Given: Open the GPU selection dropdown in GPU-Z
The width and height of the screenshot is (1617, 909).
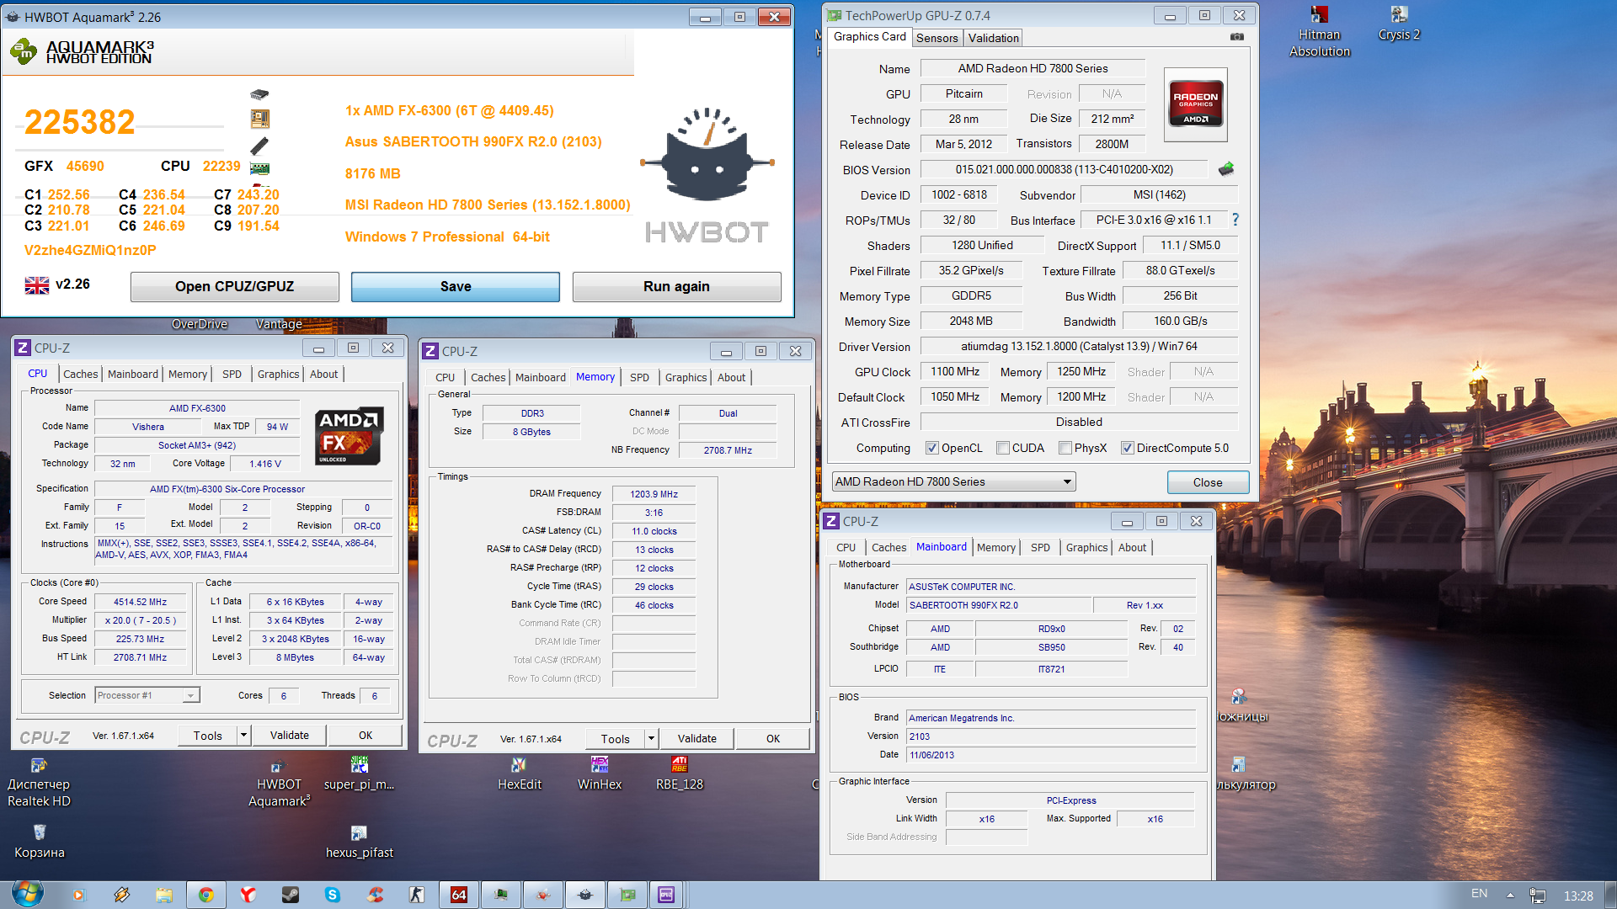Looking at the screenshot, I should point(953,481).
